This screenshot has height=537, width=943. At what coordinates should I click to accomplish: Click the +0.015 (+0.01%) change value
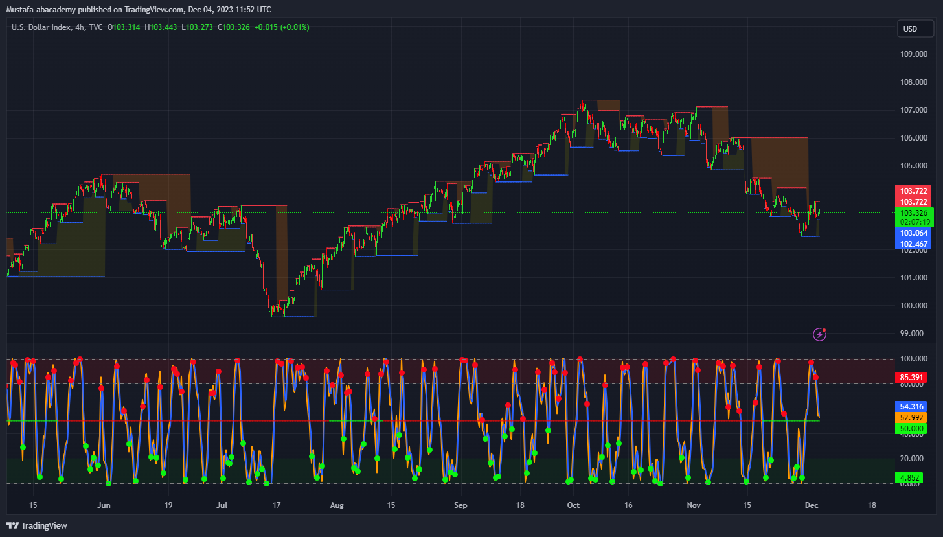pos(281,27)
